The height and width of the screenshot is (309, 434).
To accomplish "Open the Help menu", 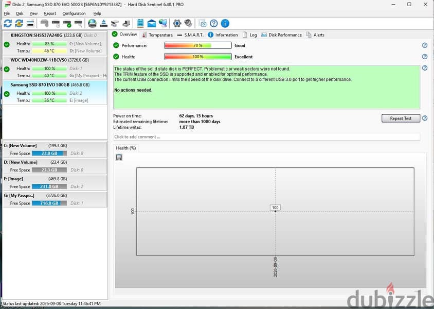I will (97, 13).
